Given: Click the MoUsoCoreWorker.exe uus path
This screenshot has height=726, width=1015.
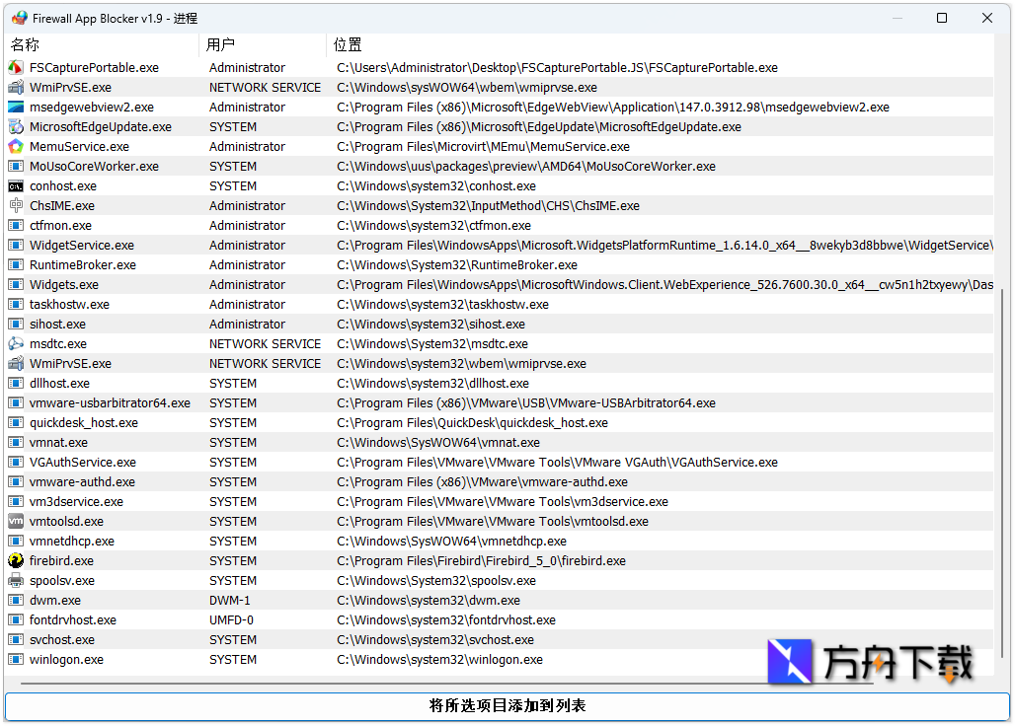Looking at the screenshot, I should point(526,166).
